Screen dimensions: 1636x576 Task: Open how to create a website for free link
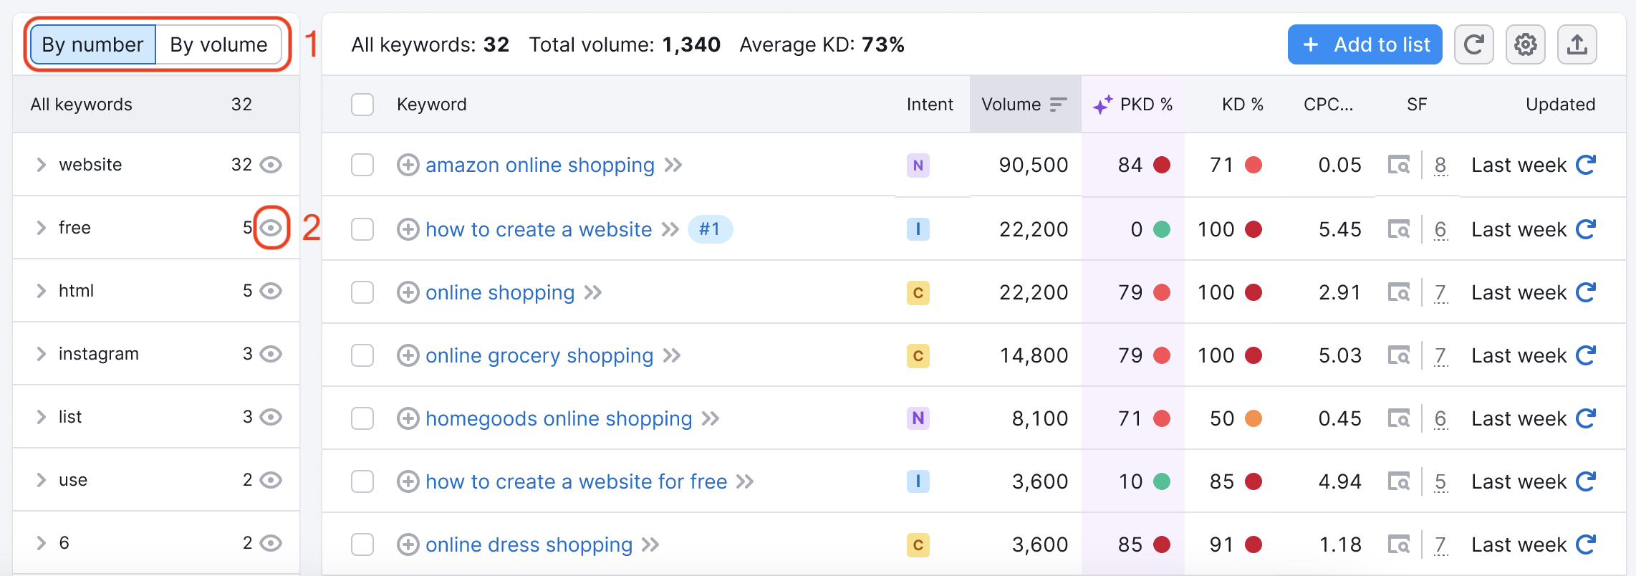tap(576, 481)
